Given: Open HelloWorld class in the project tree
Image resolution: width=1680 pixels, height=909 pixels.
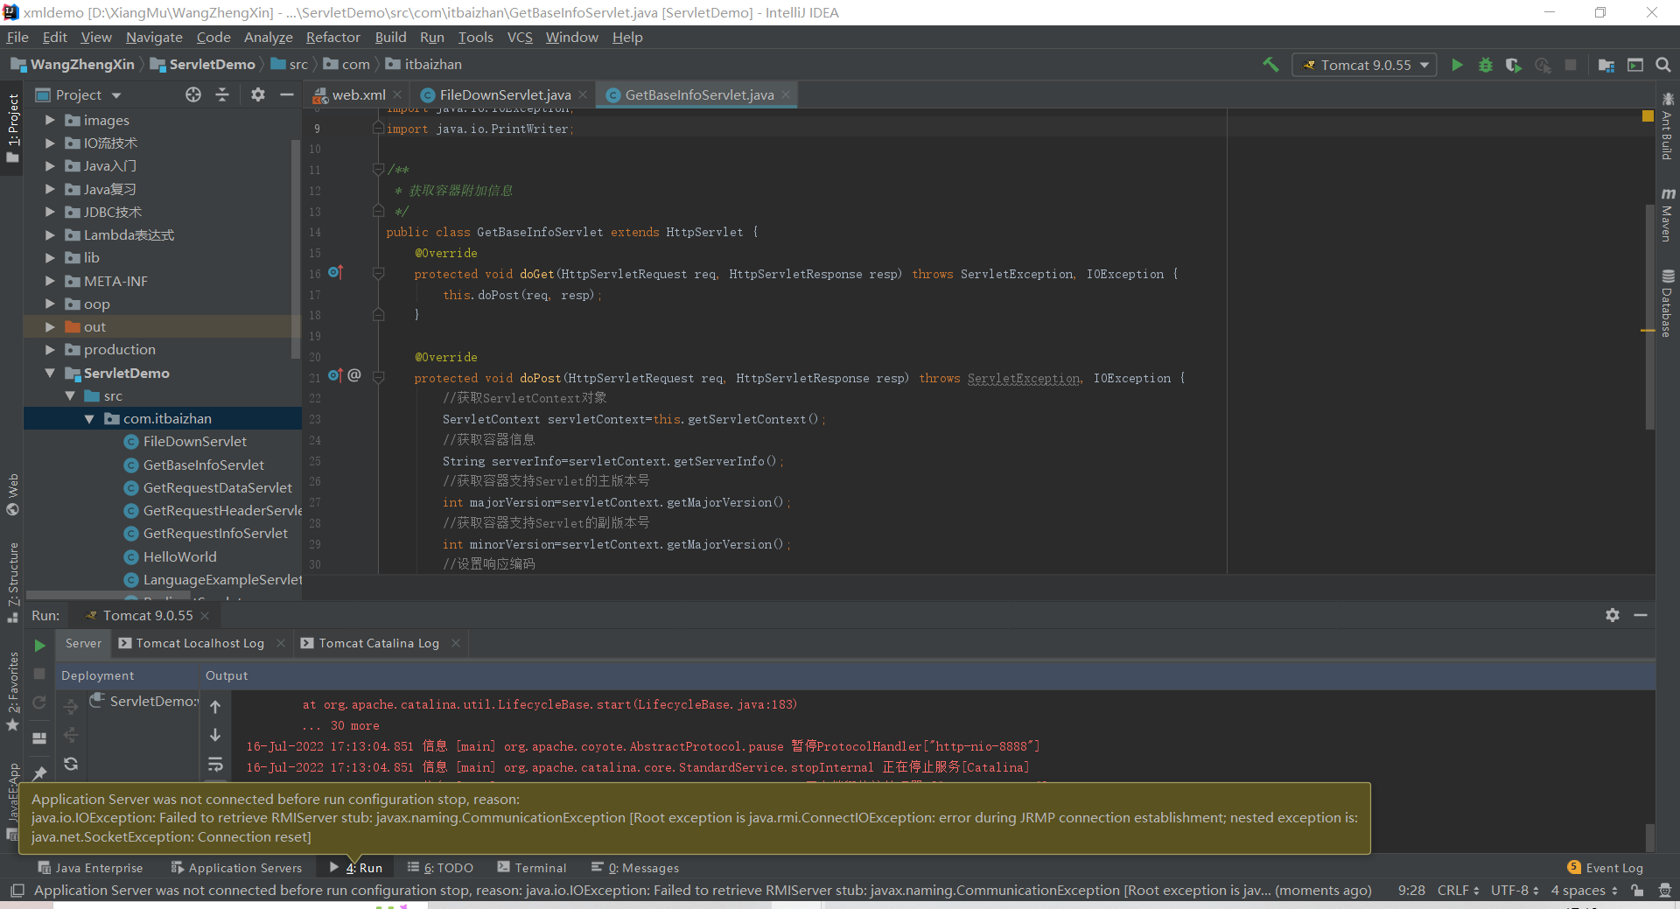Looking at the screenshot, I should [x=179, y=556].
